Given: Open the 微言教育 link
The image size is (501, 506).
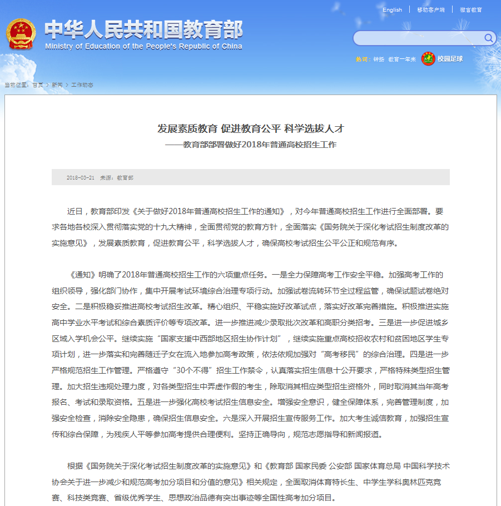Looking at the screenshot, I should (x=470, y=9).
